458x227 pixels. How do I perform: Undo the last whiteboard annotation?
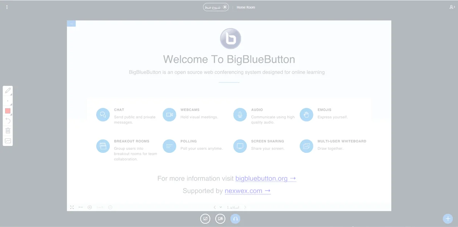(x=8, y=121)
